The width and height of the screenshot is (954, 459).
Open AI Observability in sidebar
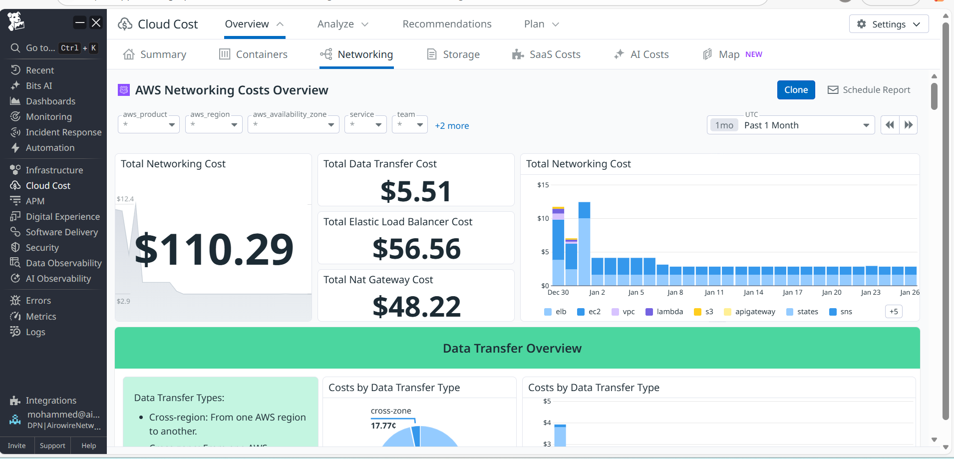click(58, 279)
